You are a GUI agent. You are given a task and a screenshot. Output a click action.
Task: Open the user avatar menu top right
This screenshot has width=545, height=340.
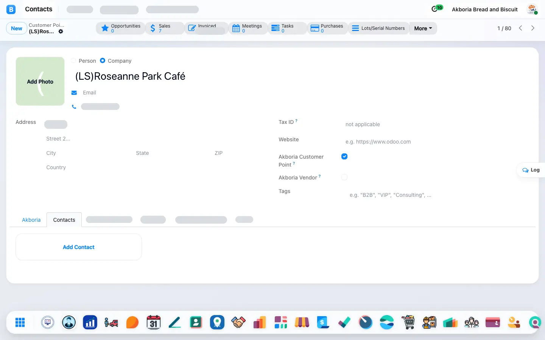click(533, 9)
